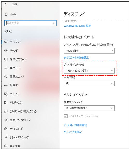
Task: Select the 集中モード moon icon
Action: click(6, 68)
